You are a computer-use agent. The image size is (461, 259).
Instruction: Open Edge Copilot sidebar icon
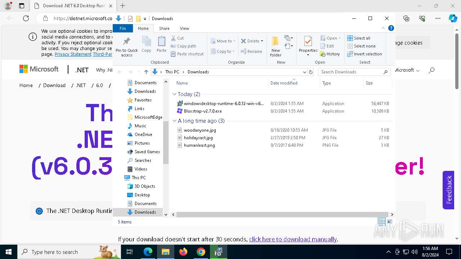point(453,18)
